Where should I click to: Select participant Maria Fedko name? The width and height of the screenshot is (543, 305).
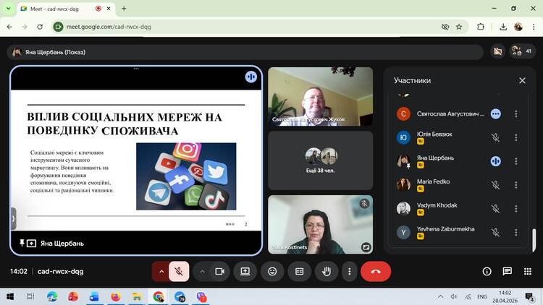433,181
